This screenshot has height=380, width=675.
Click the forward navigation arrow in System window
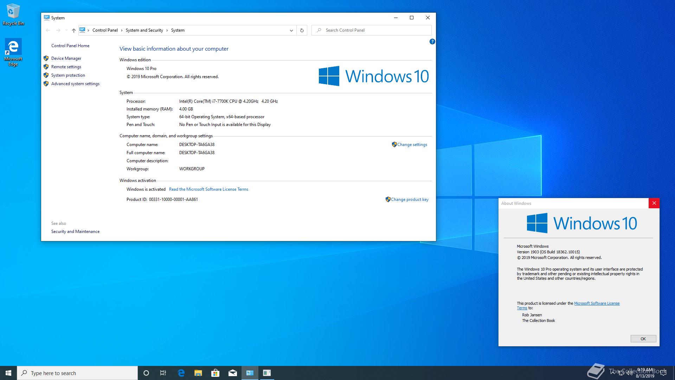point(58,30)
